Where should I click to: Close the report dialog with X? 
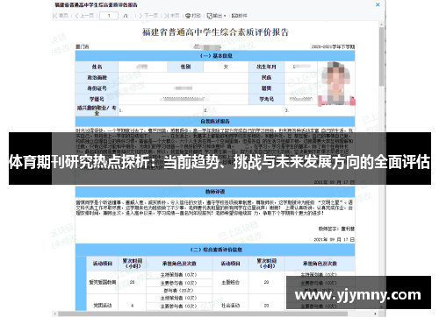pyautogui.click(x=378, y=4)
